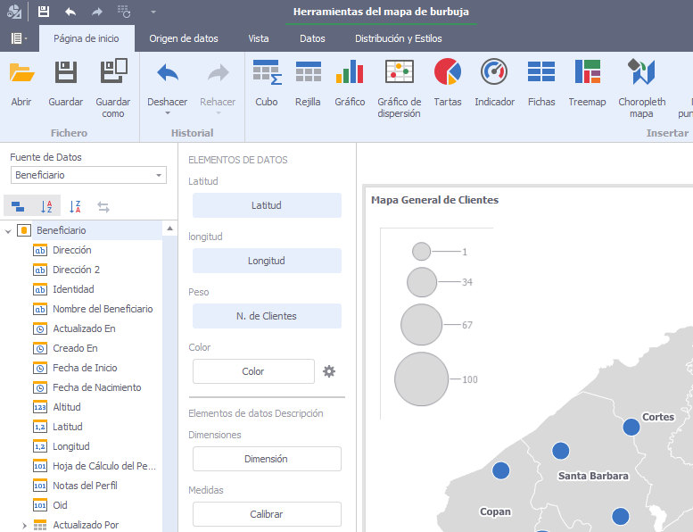Viewport: 693px width, 532px height.
Task: Add a Tartas pie chart
Action: click(447, 83)
